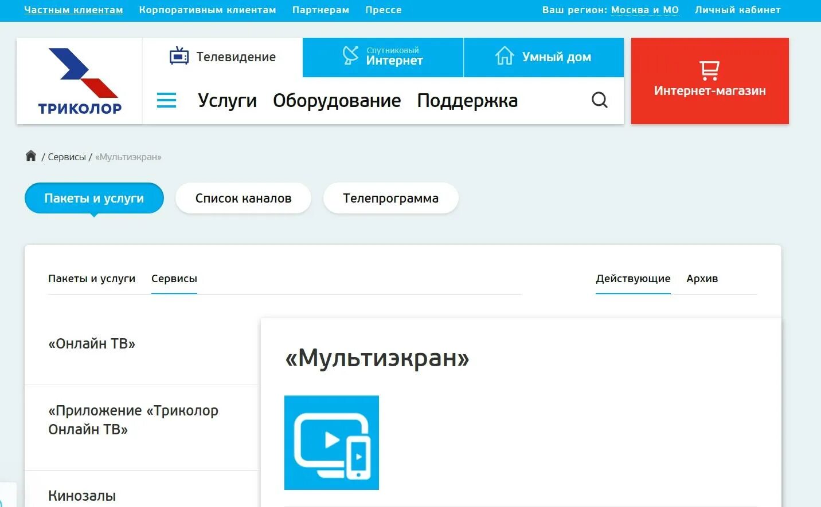821x507 pixels.
Task: Open the hamburger menu icon
Action: 167,101
